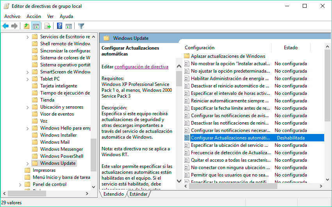Switch to the Extendido tab
This screenshot has height=207, width=332.
114,194
